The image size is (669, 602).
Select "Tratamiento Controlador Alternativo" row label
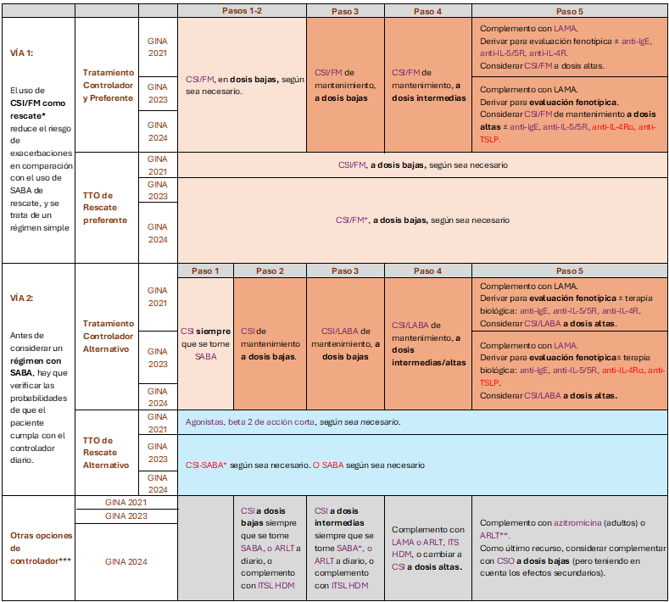tap(108, 336)
